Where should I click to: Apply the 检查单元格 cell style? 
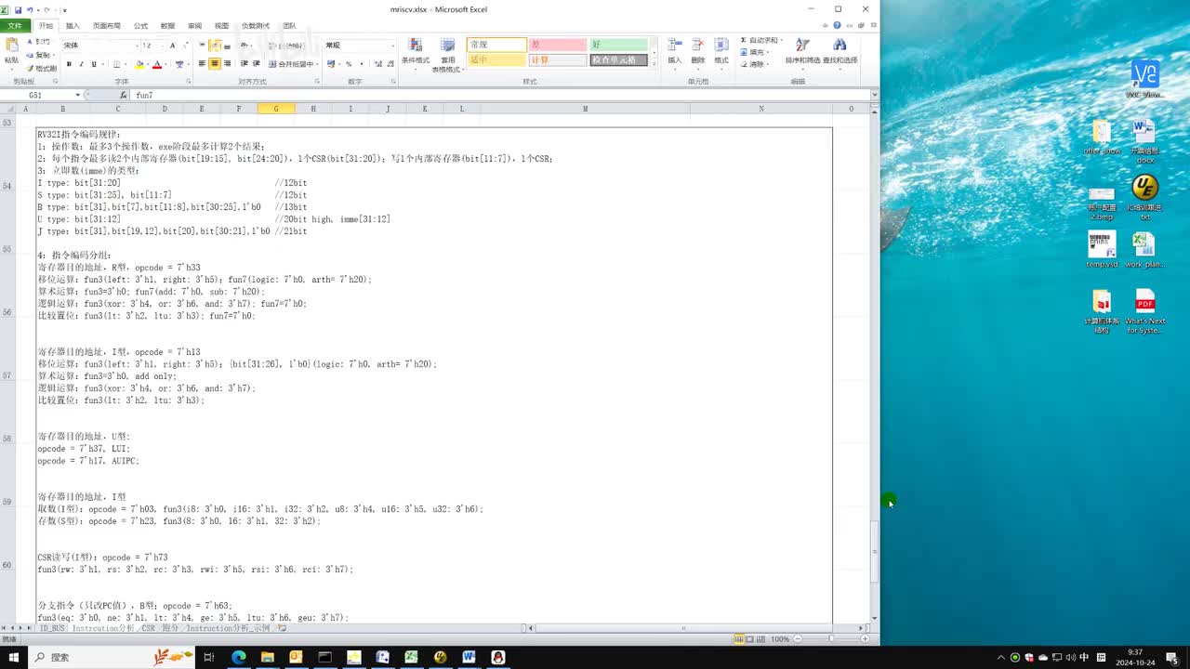619,59
